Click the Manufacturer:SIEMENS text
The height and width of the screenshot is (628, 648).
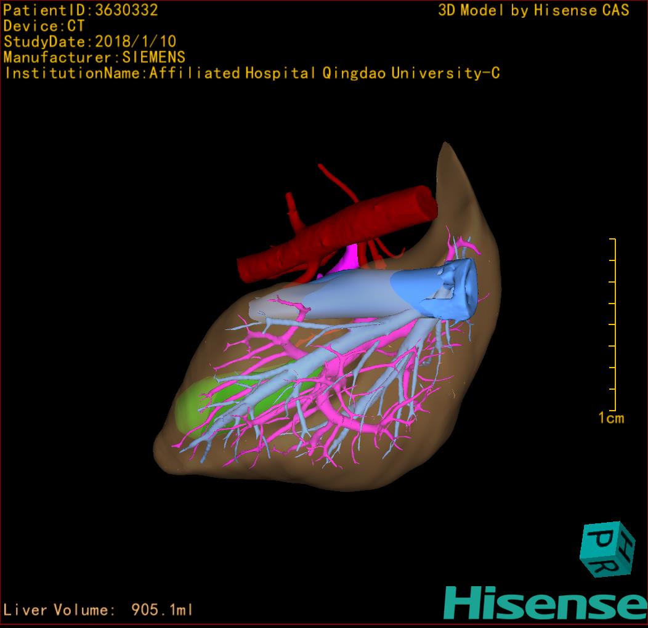94,57
